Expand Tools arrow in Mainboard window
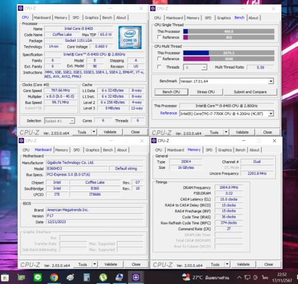The height and width of the screenshot is (284, 298). (x=95, y=264)
